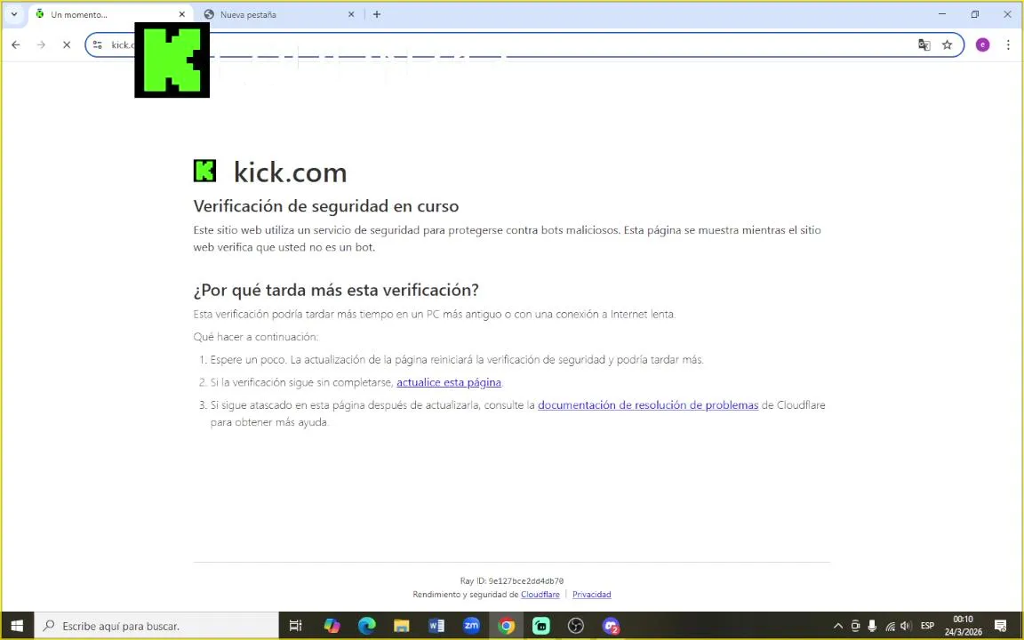Viewport: 1024px width, 640px height.
Task: Stop loading the page with the X button
Action: pyautogui.click(x=67, y=44)
